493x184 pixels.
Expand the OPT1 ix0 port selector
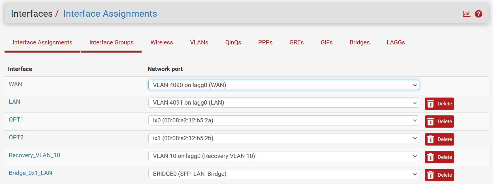[283, 120]
